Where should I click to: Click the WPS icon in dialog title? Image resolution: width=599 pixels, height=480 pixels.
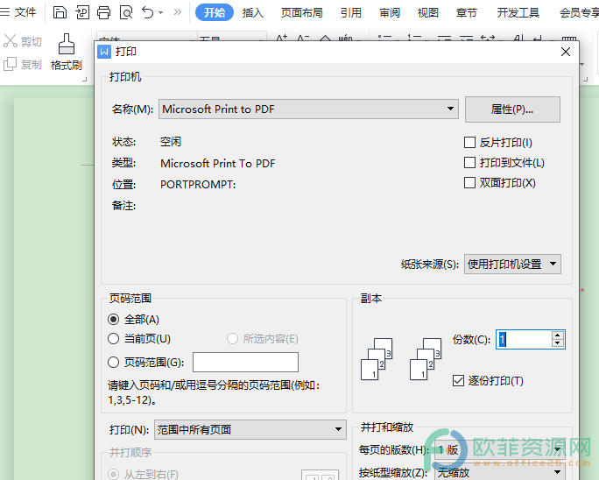(x=104, y=52)
